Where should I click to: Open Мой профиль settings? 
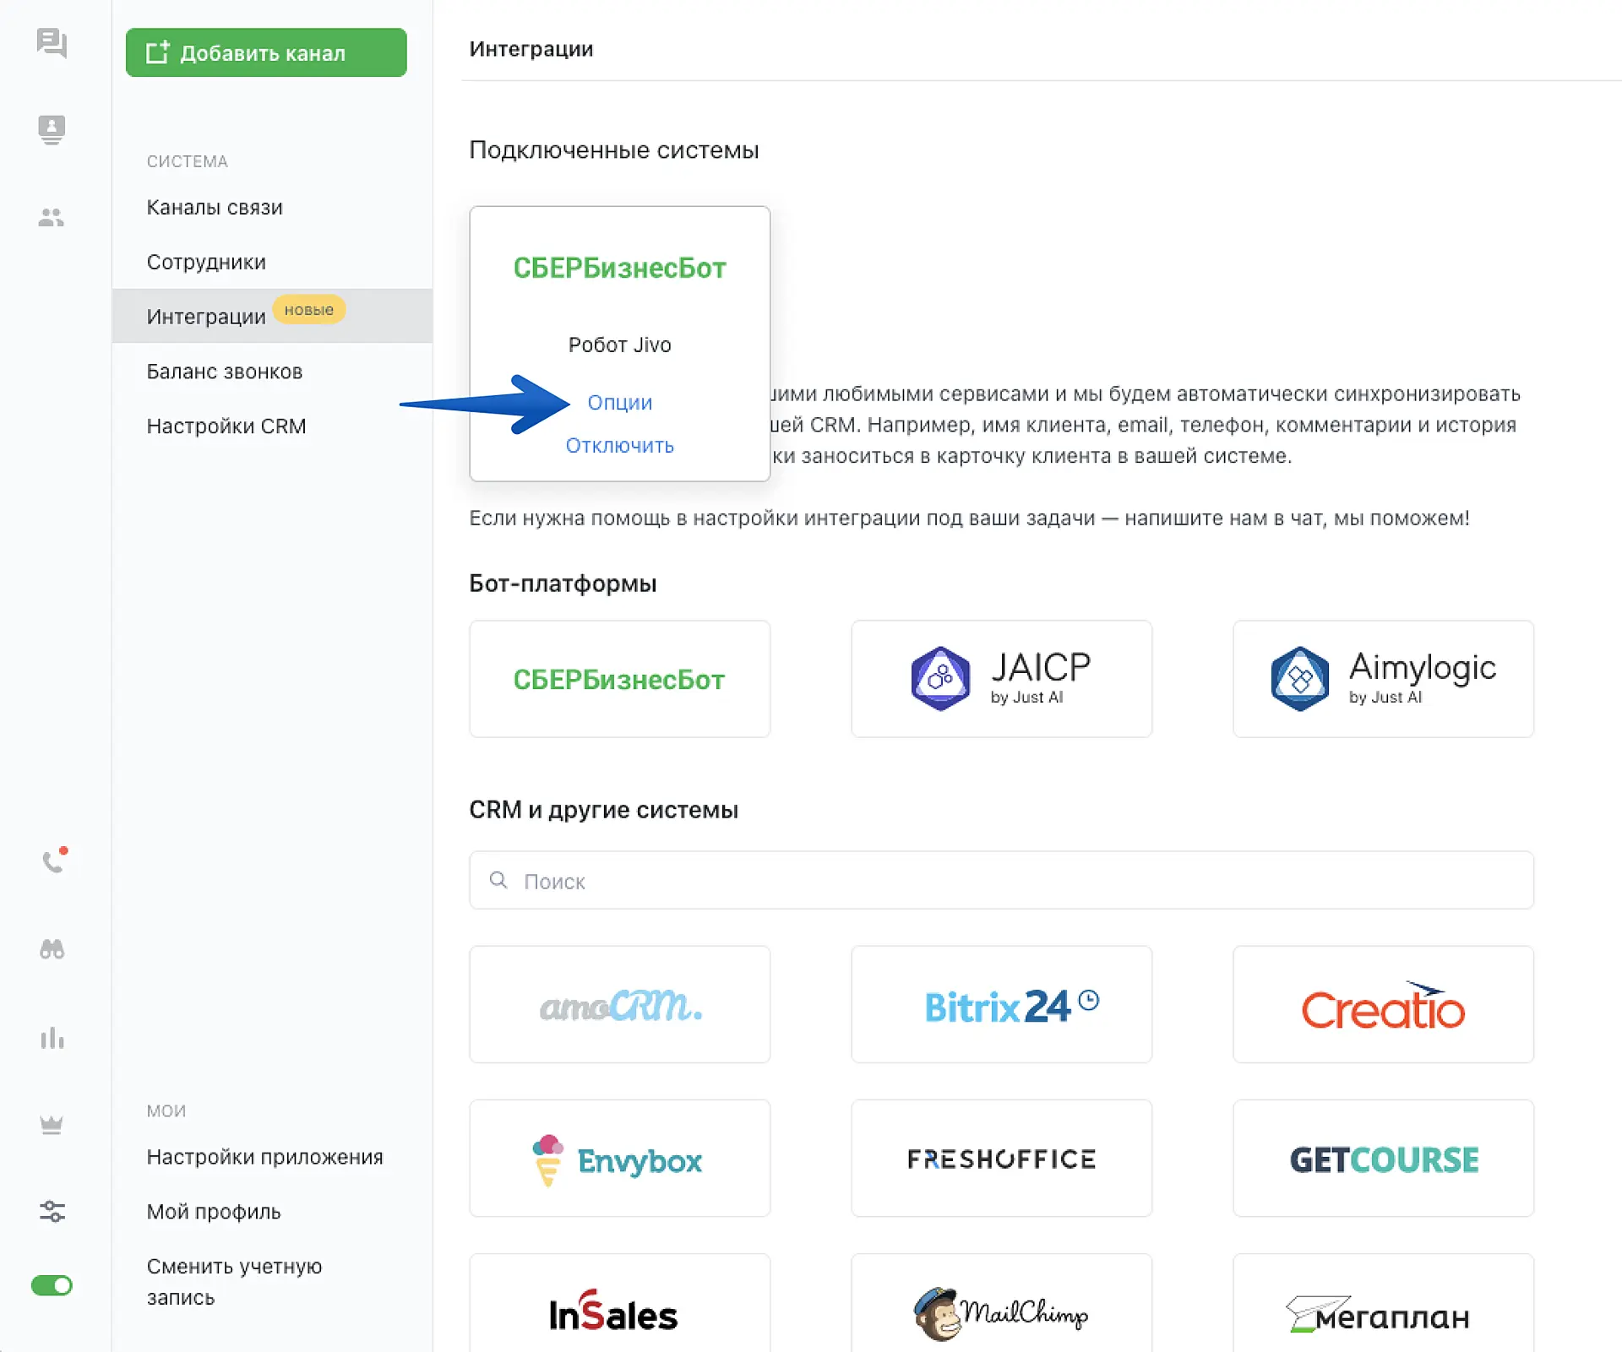tap(214, 1212)
